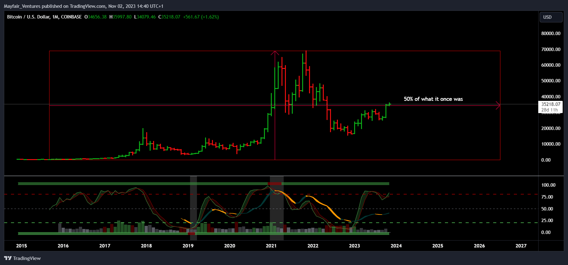Click the 100.00 oscillator scale label

tap(549, 185)
